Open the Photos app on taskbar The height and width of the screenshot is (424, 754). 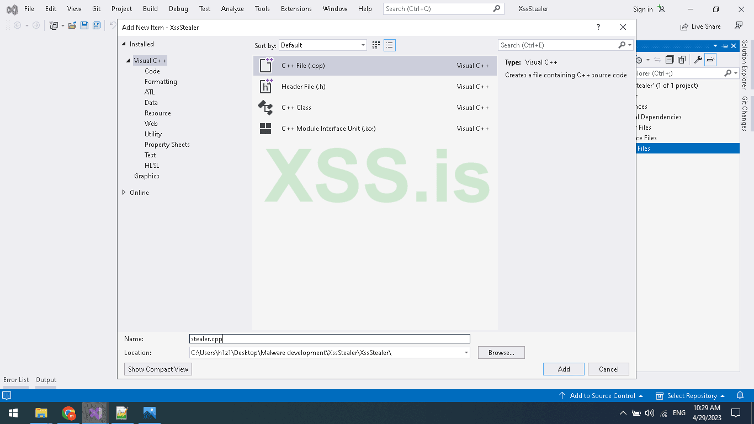[x=149, y=413]
